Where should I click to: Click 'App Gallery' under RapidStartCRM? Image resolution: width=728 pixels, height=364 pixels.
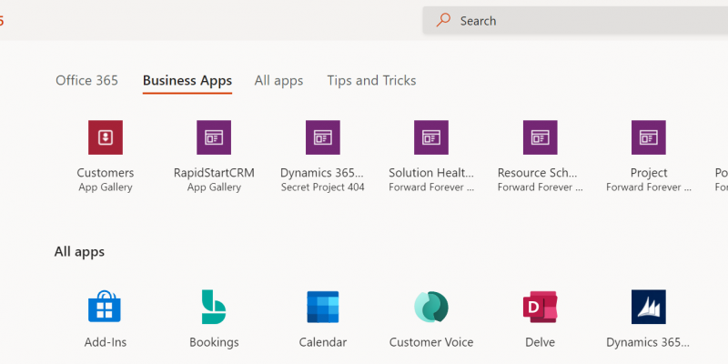click(214, 187)
